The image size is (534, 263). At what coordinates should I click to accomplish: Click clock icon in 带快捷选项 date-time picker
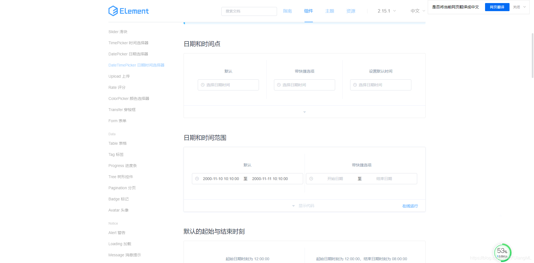[x=279, y=85]
